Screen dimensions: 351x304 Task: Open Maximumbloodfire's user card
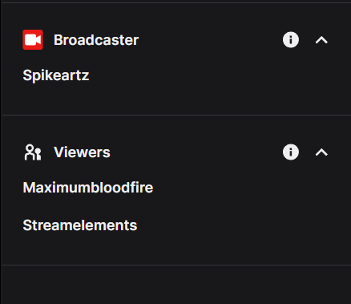pyautogui.click(x=88, y=188)
